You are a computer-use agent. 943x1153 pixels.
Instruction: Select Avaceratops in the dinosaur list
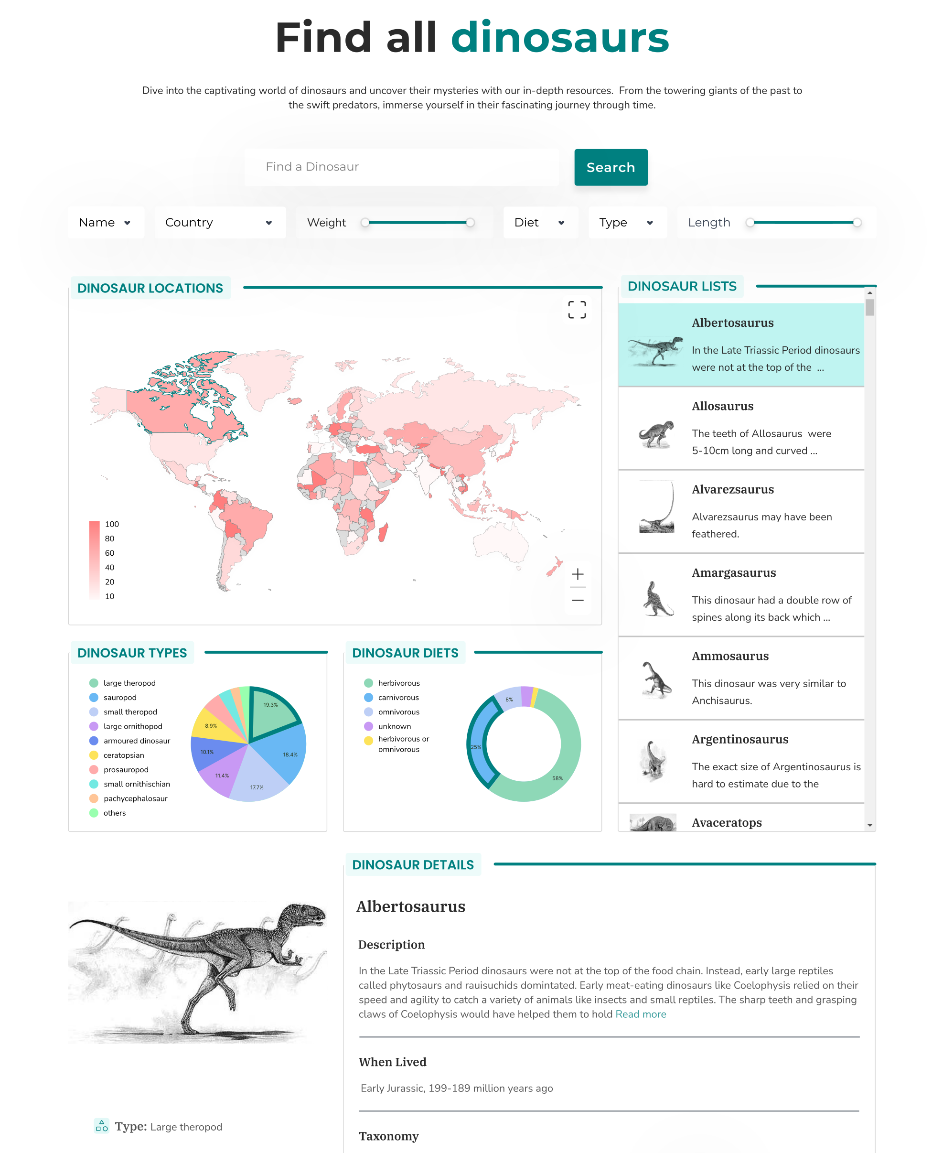point(741,818)
